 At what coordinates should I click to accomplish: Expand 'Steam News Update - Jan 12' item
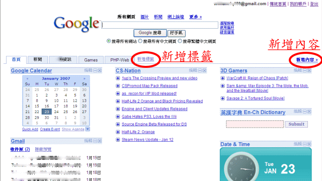pos(118,140)
